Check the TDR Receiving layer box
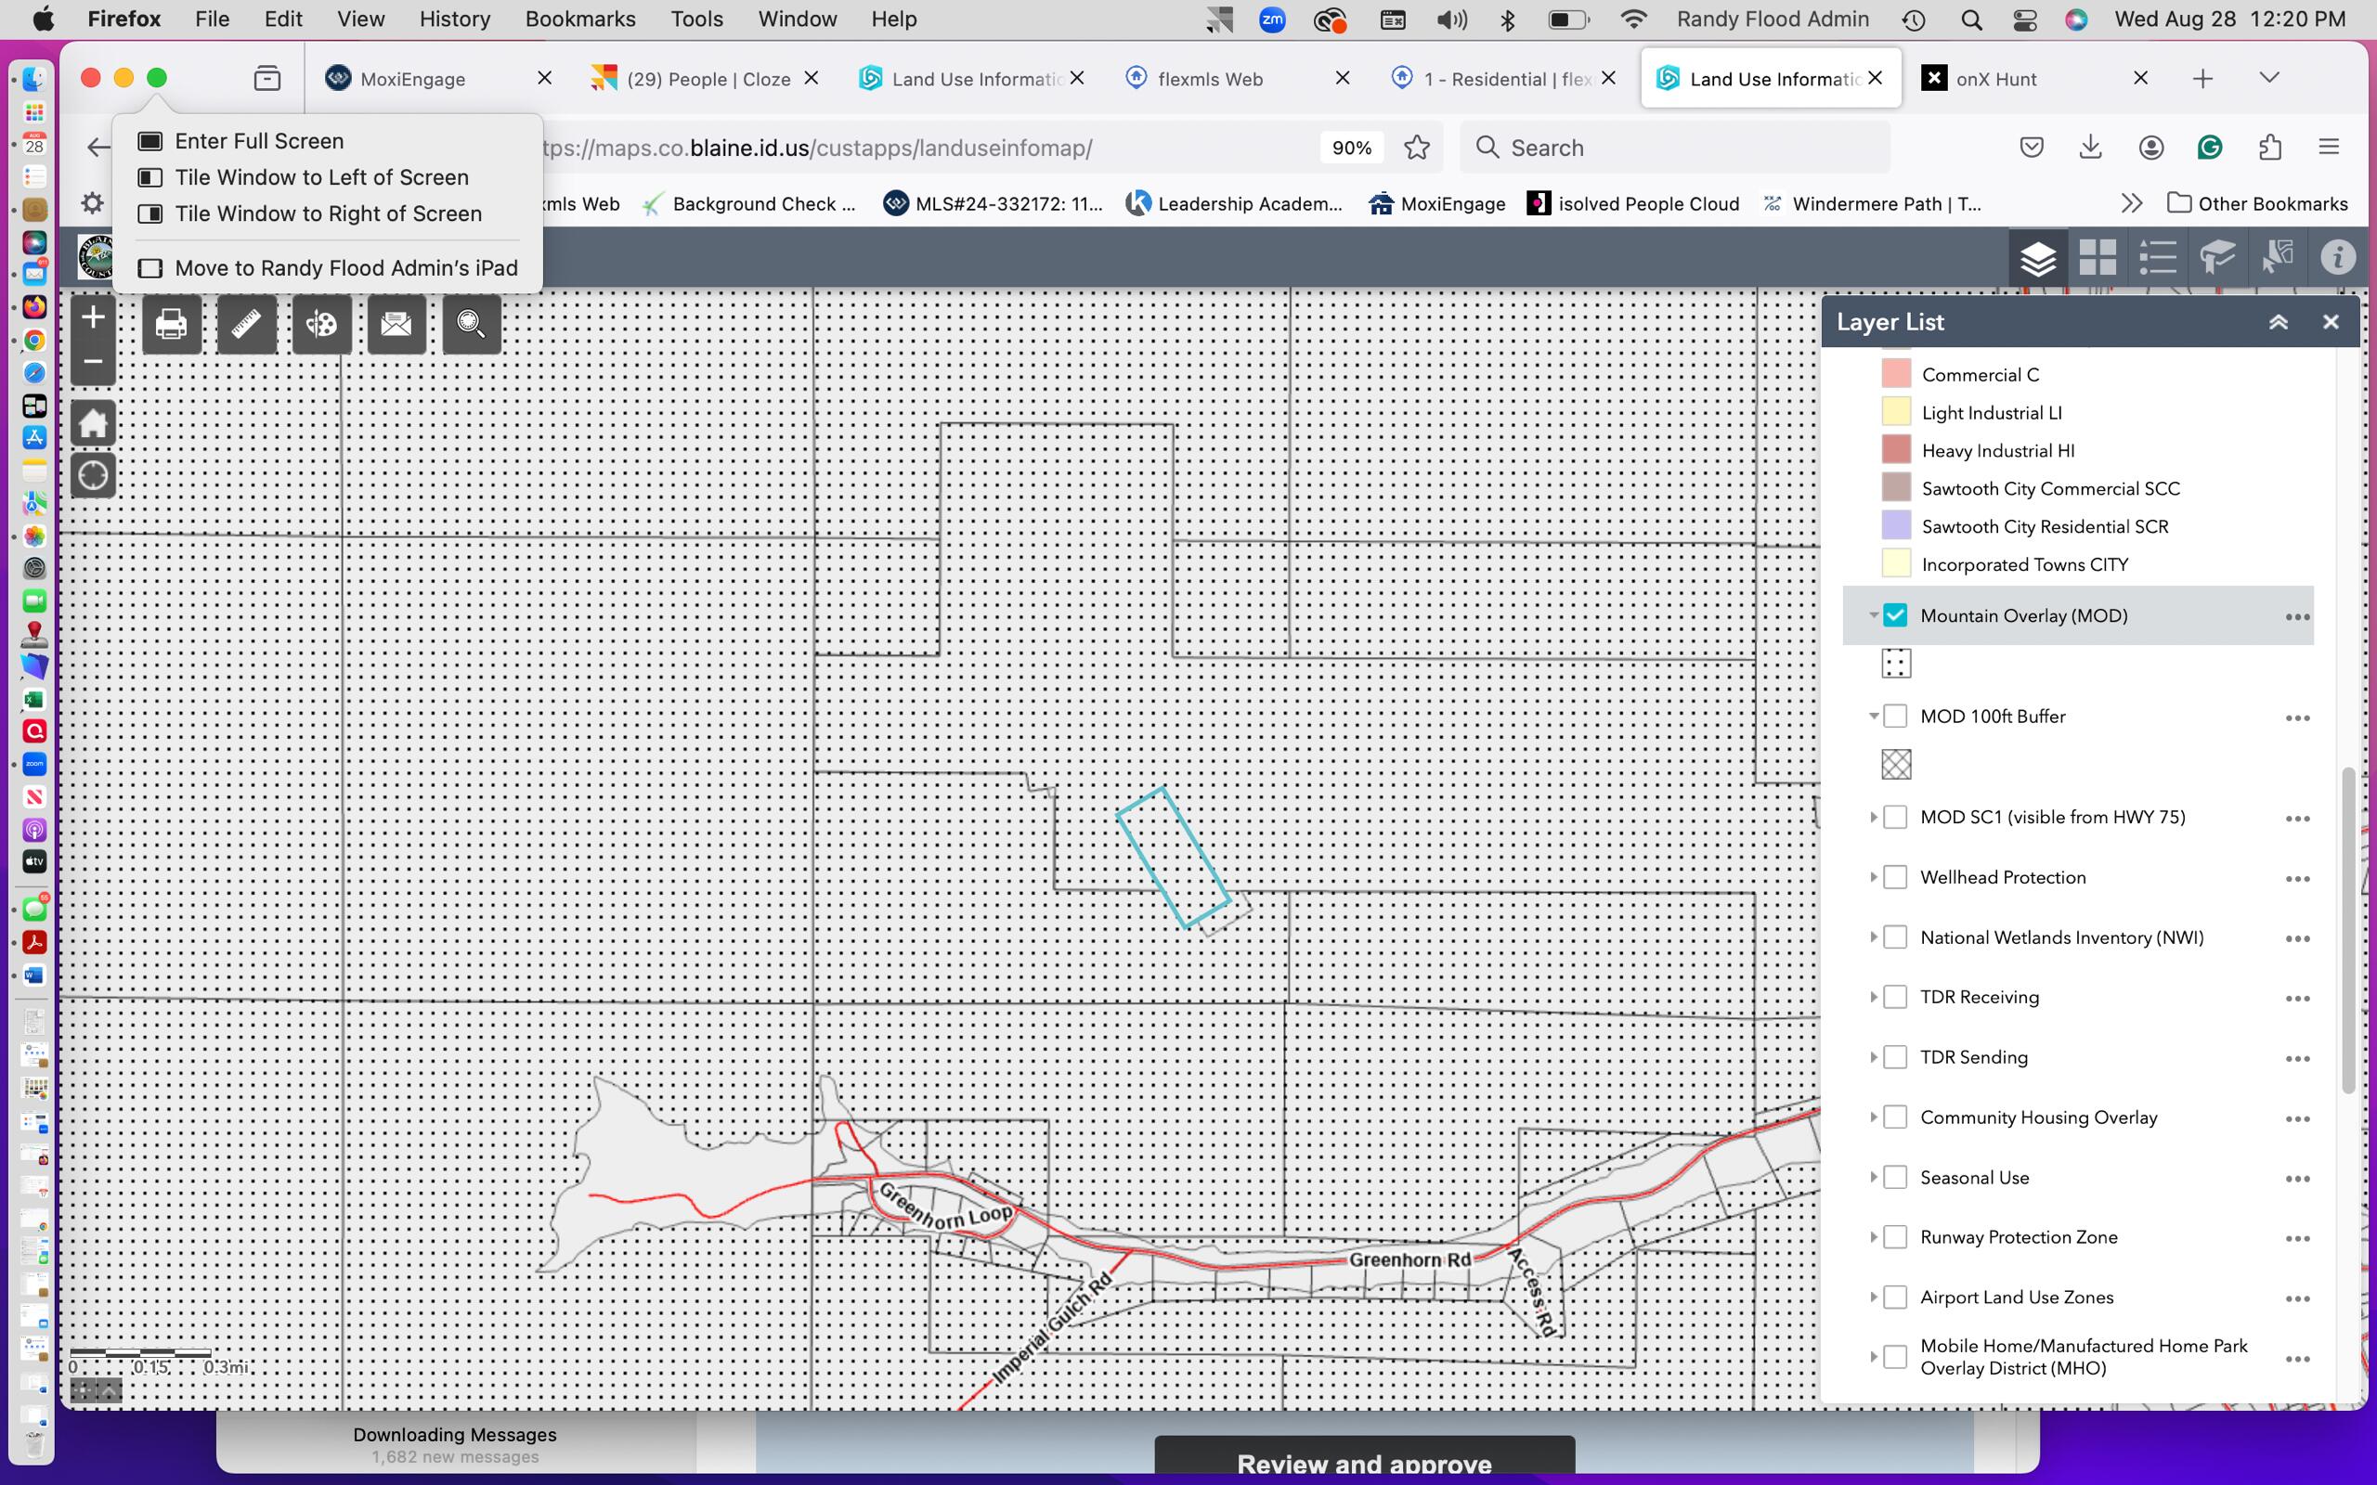The image size is (2377, 1485). pyautogui.click(x=1896, y=997)
